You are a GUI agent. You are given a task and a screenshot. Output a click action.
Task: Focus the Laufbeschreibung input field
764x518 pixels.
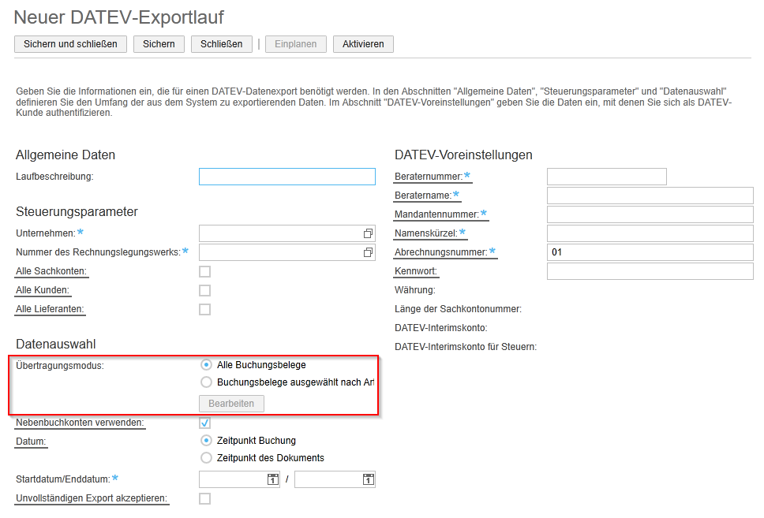tap(287, 177)
